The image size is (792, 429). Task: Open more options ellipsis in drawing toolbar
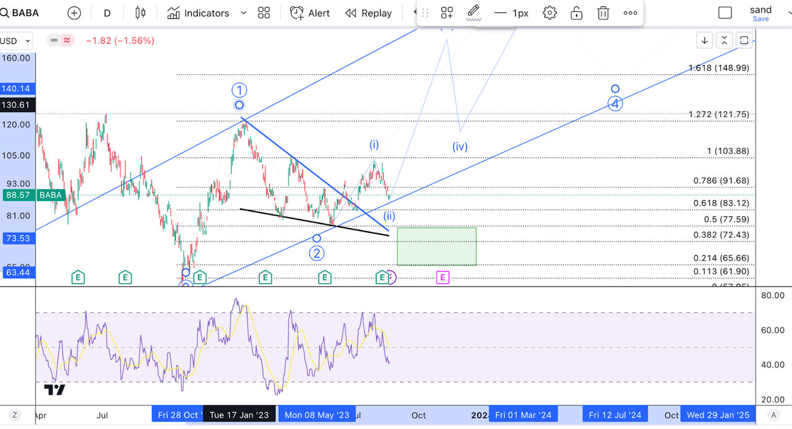pos(630,13)
